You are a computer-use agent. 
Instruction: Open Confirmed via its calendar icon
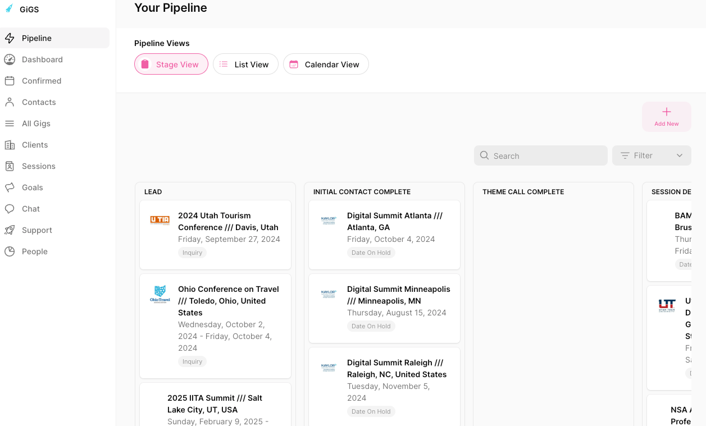click(10, 81)
